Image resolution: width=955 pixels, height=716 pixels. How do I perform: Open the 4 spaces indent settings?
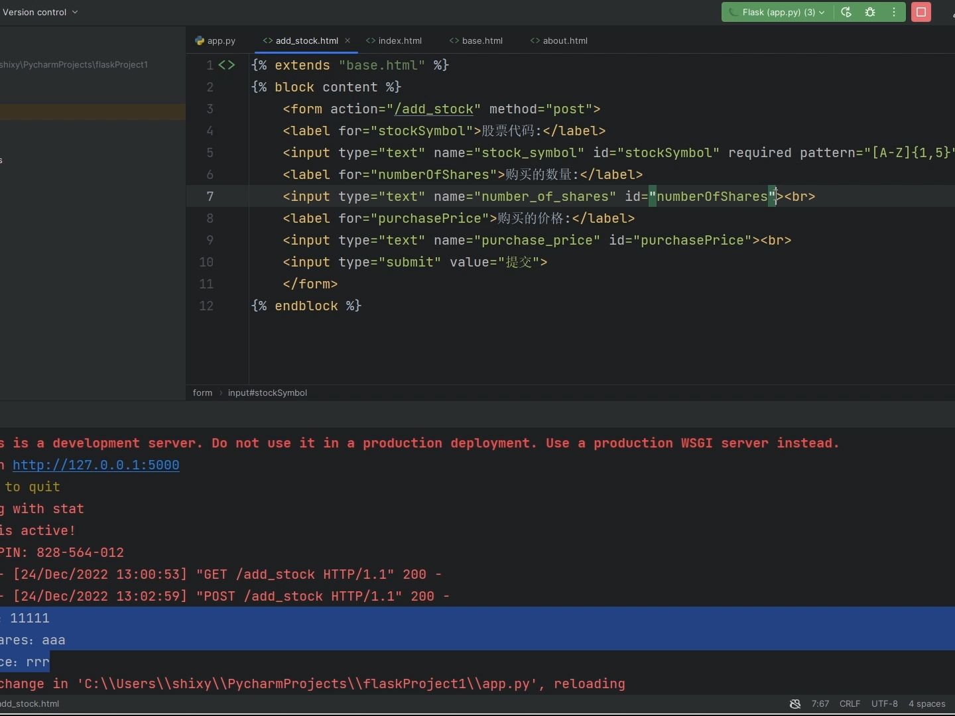[x=926, y=703]
